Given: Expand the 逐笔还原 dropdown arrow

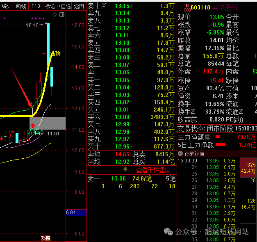Looking at the screenshot, I should 180,153.
